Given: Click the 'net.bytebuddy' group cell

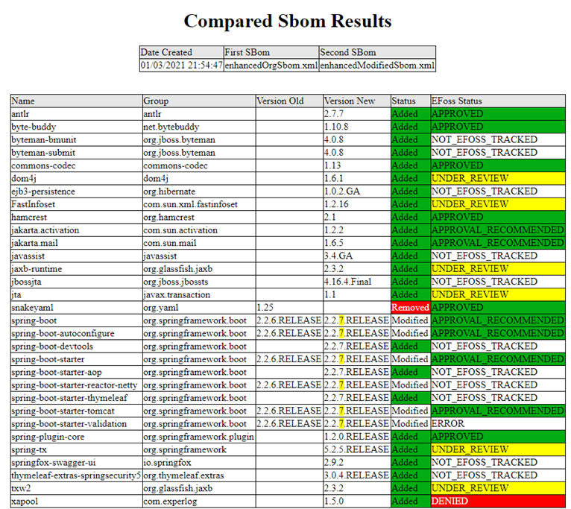Looking at the screenshot, I should click(x=199, y=127).
